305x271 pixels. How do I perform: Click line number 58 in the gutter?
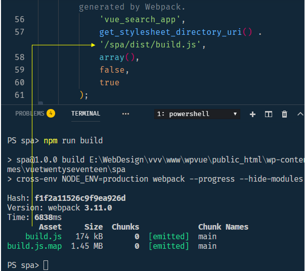click(19, 58)
